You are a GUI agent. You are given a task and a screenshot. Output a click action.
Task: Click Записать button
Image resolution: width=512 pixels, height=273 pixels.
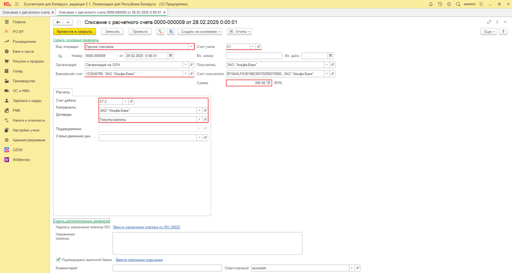[112, 31]
